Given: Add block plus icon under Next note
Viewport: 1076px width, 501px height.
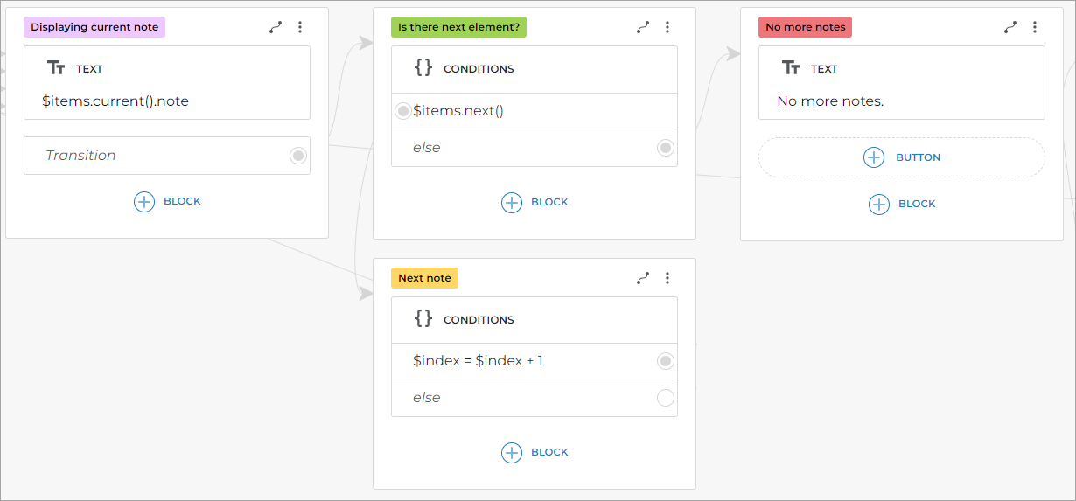Looking at the screenshot, I should coord(512,452).
